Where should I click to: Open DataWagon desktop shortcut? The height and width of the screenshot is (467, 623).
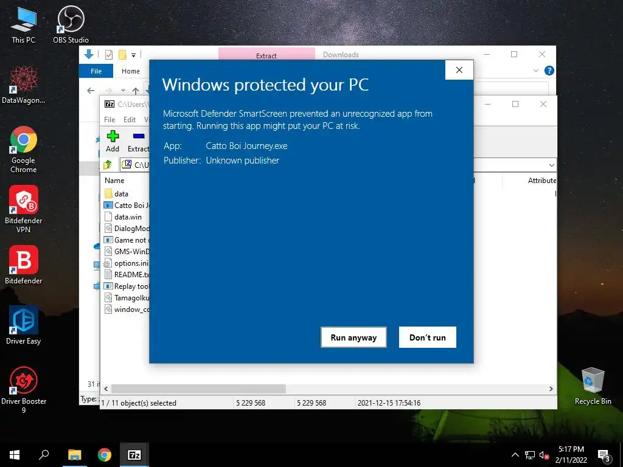tap(24, 85)
